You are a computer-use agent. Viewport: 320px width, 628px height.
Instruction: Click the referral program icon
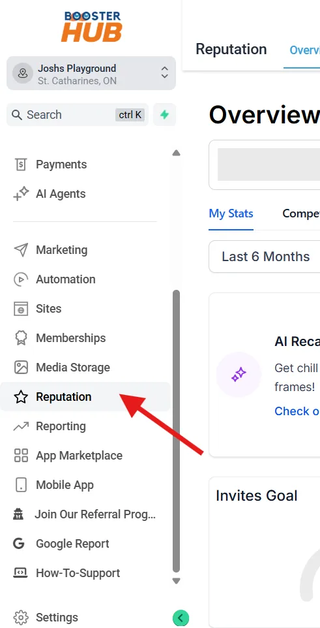pyautogui.click(x=18, y=514)
